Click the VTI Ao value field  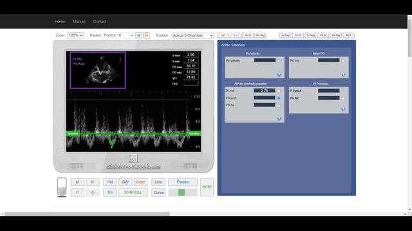[x=265, y=105]
